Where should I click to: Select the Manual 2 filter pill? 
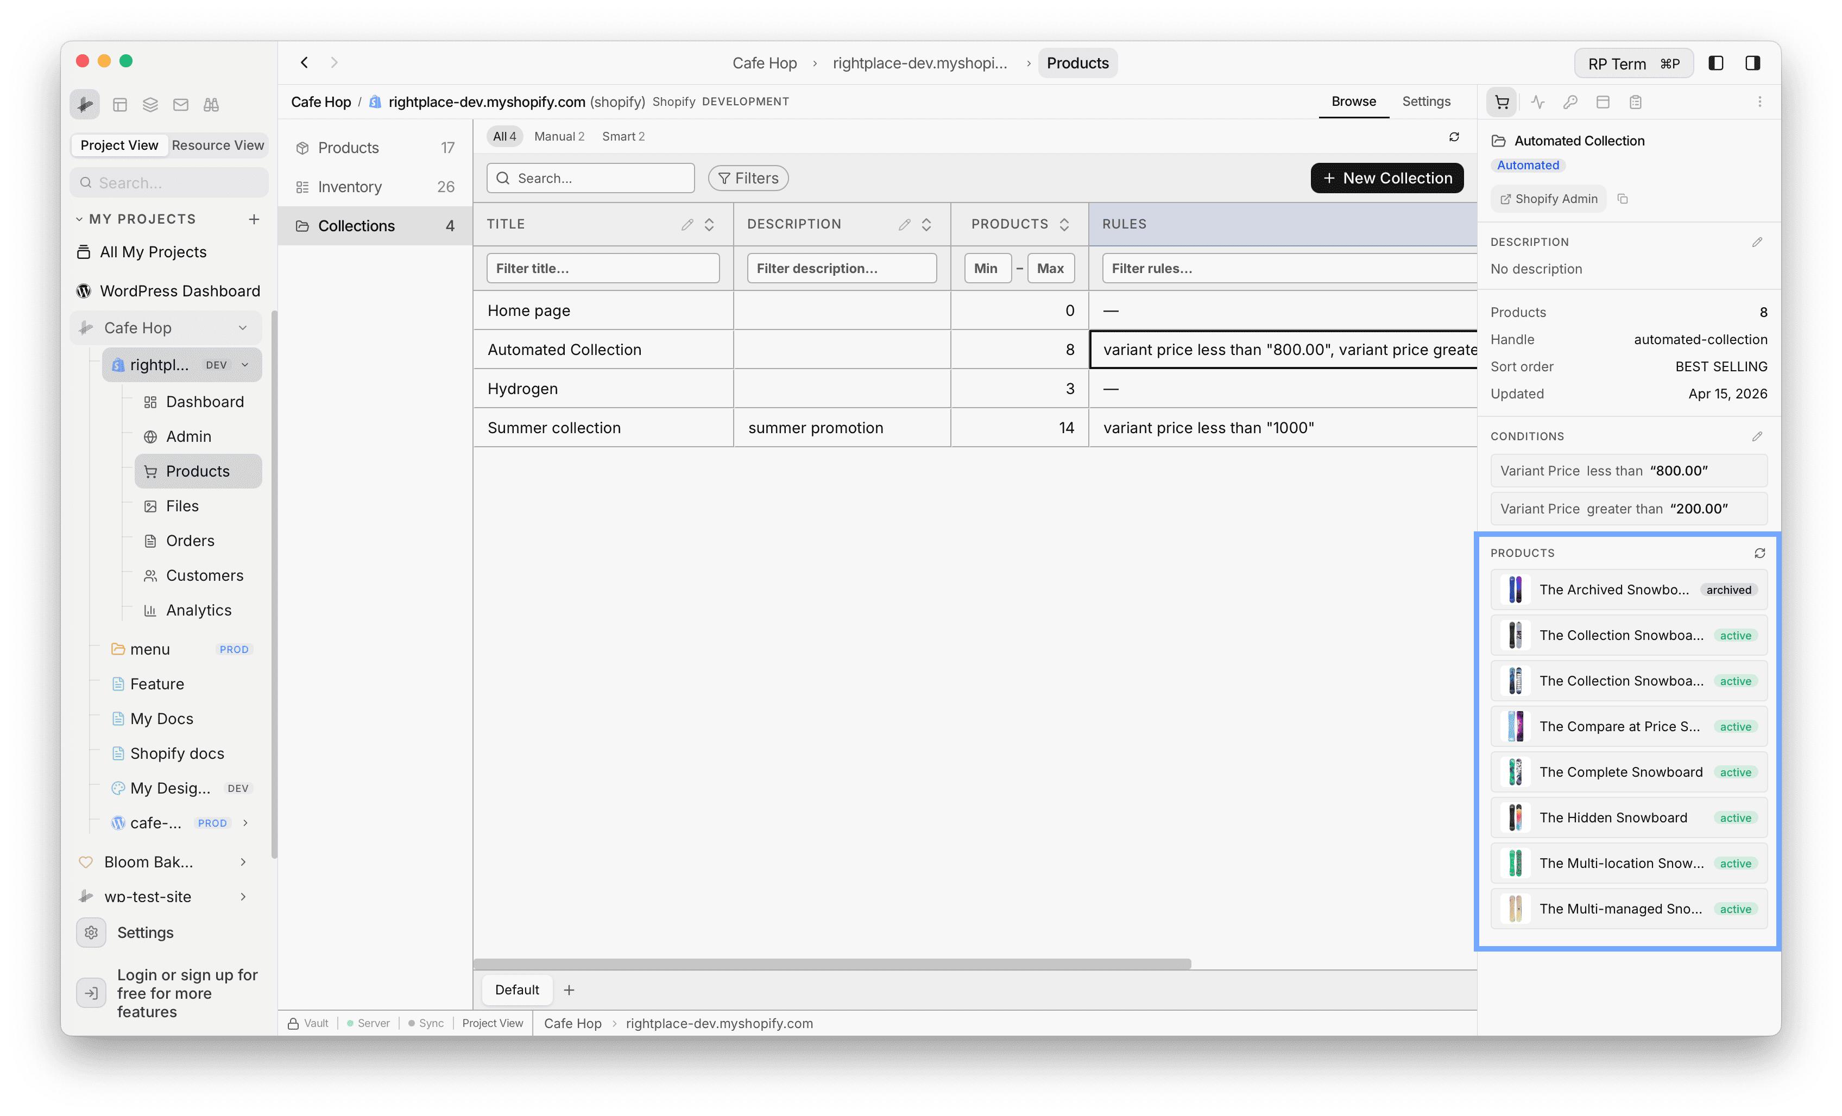559,136
